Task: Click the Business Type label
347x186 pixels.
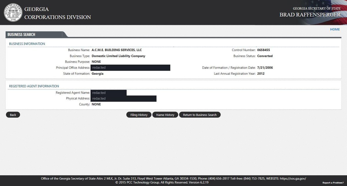Action: point(80,56)
